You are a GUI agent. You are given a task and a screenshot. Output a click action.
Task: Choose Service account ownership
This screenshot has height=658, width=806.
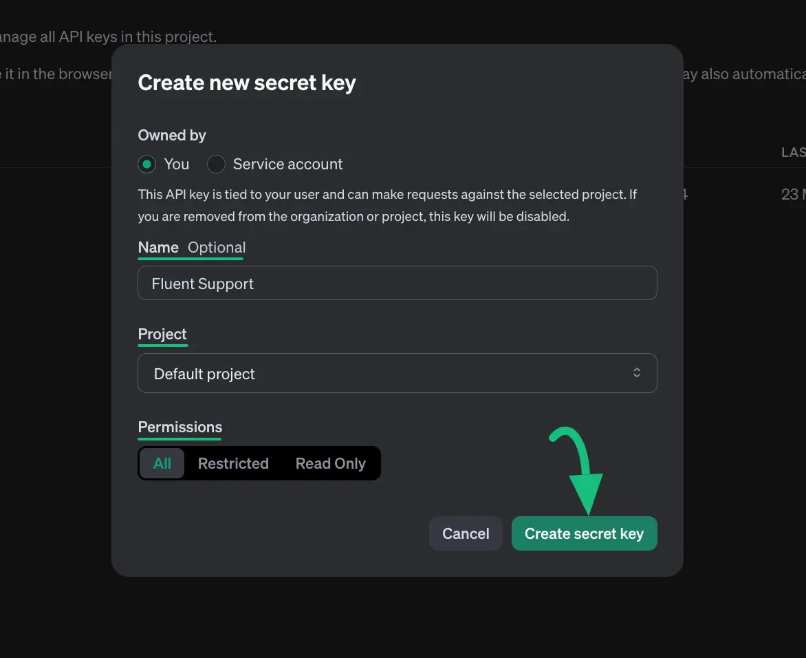pos(216,164)
